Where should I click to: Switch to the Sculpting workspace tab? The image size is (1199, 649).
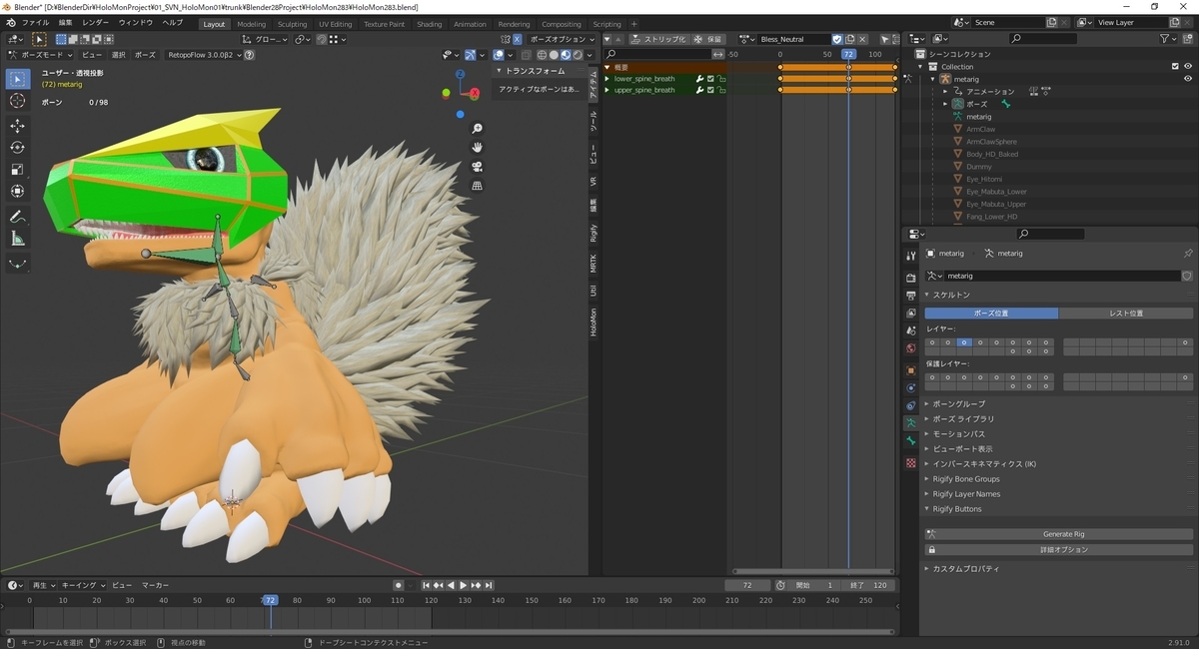pos(293,24)
